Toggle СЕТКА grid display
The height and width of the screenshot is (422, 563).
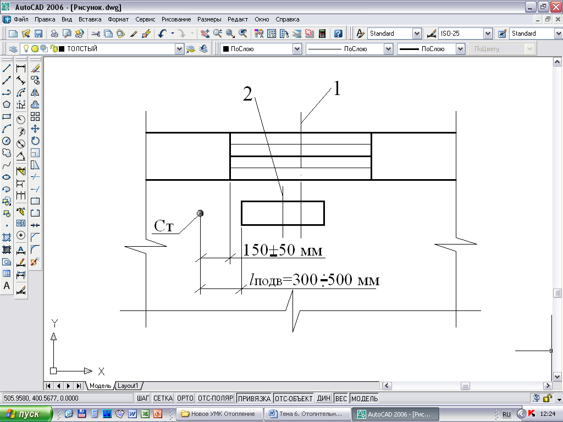pyautogui.click(x=163, y=398)
